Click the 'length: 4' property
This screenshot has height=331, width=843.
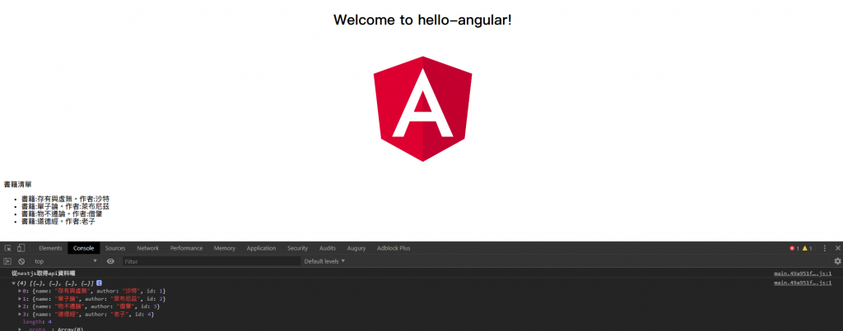37,322
